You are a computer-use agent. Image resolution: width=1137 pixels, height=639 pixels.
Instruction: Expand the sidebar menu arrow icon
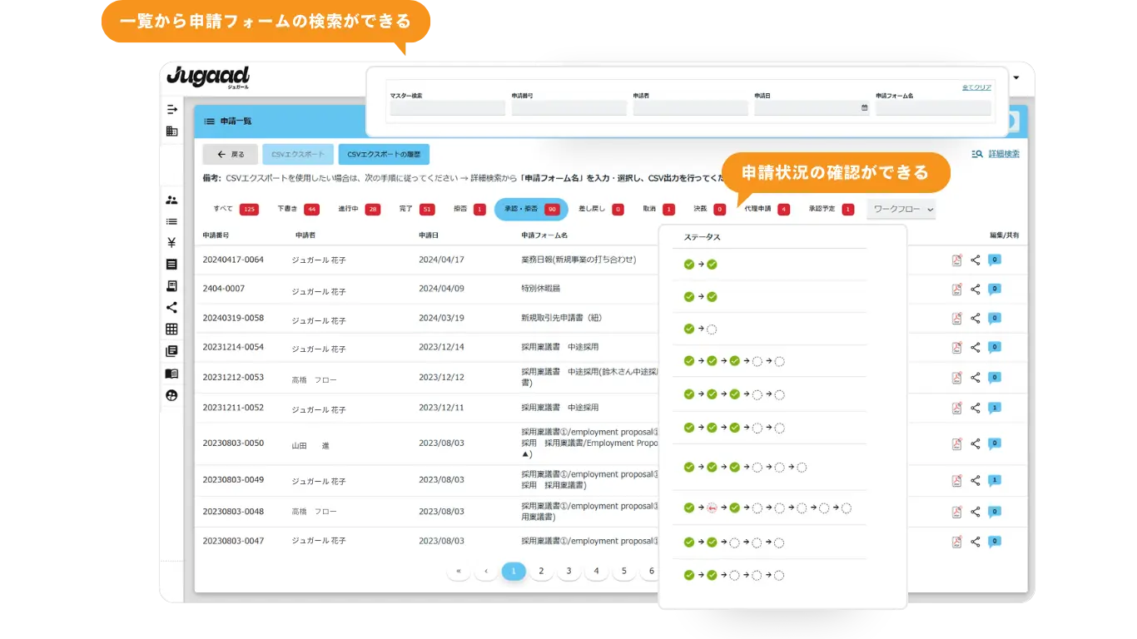tap(171, 109)
